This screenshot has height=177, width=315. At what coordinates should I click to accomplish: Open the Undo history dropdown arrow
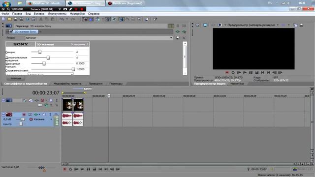tap(67, 19)
